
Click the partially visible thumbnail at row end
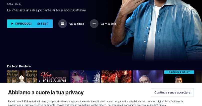point(199,76)
